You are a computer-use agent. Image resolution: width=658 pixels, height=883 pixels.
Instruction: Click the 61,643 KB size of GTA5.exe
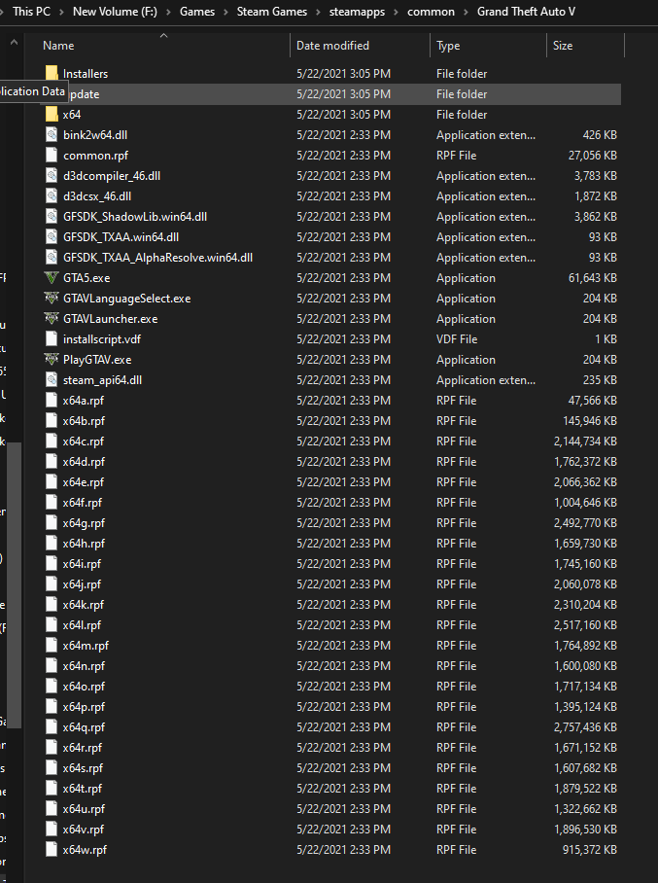click(x=593, y=277)
